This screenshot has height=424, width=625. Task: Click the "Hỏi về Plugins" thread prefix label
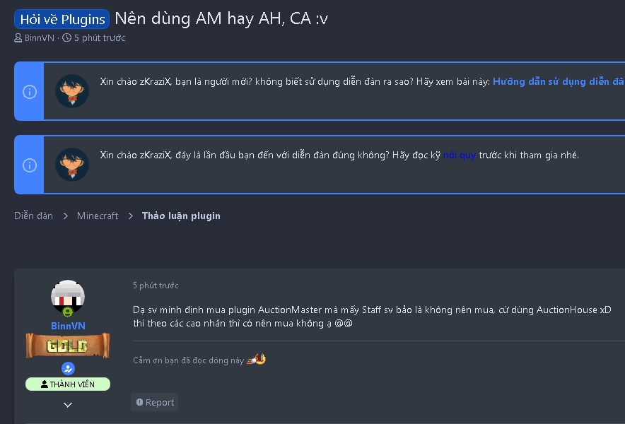[62, 19]
